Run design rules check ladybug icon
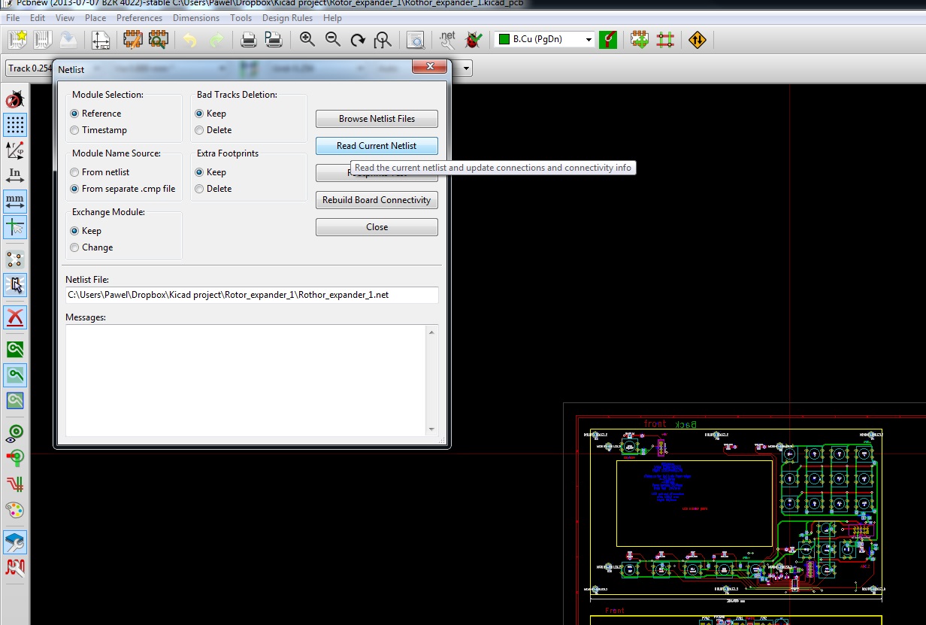Image resolution: width=926 pixels, height=625 pixels. (474, 40)
